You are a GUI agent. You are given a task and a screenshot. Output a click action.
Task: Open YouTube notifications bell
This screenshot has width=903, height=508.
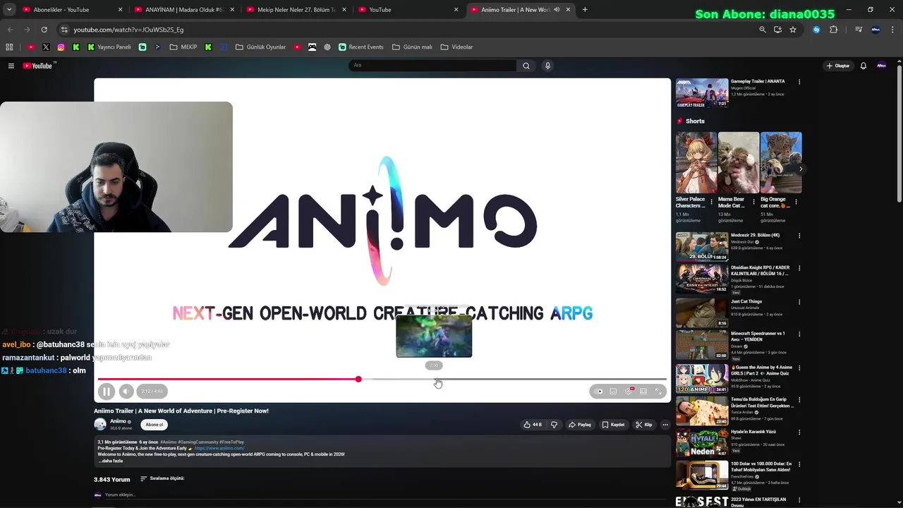pyautogui.click(x=863, y=66)
